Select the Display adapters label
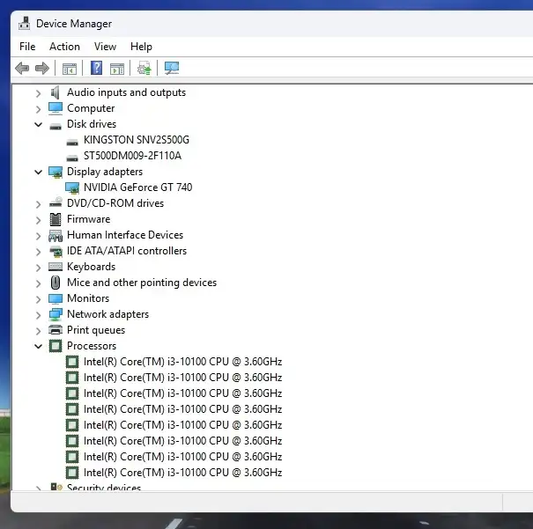 [105, 172]
